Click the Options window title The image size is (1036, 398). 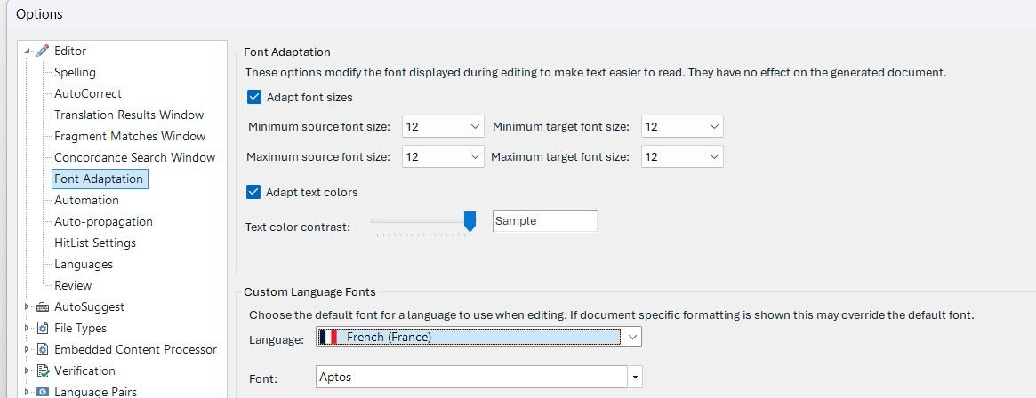coord(39,14)
